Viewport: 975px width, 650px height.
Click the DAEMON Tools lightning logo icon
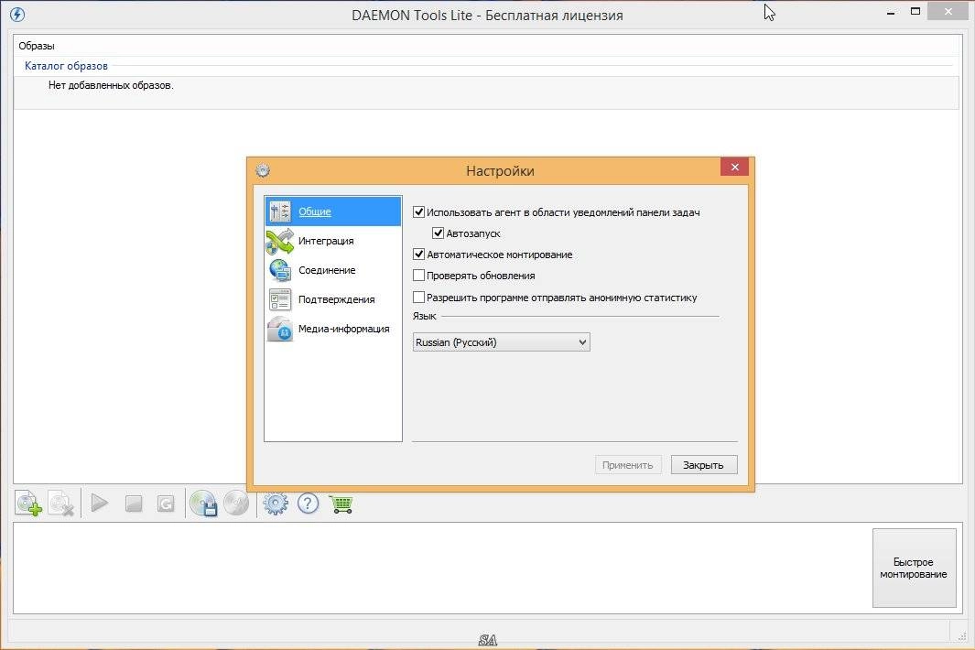click(x=17, y=15)
